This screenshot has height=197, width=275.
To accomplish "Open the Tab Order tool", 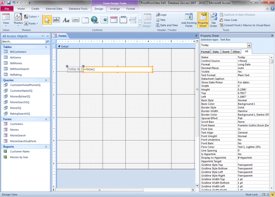I will [214, 20].
